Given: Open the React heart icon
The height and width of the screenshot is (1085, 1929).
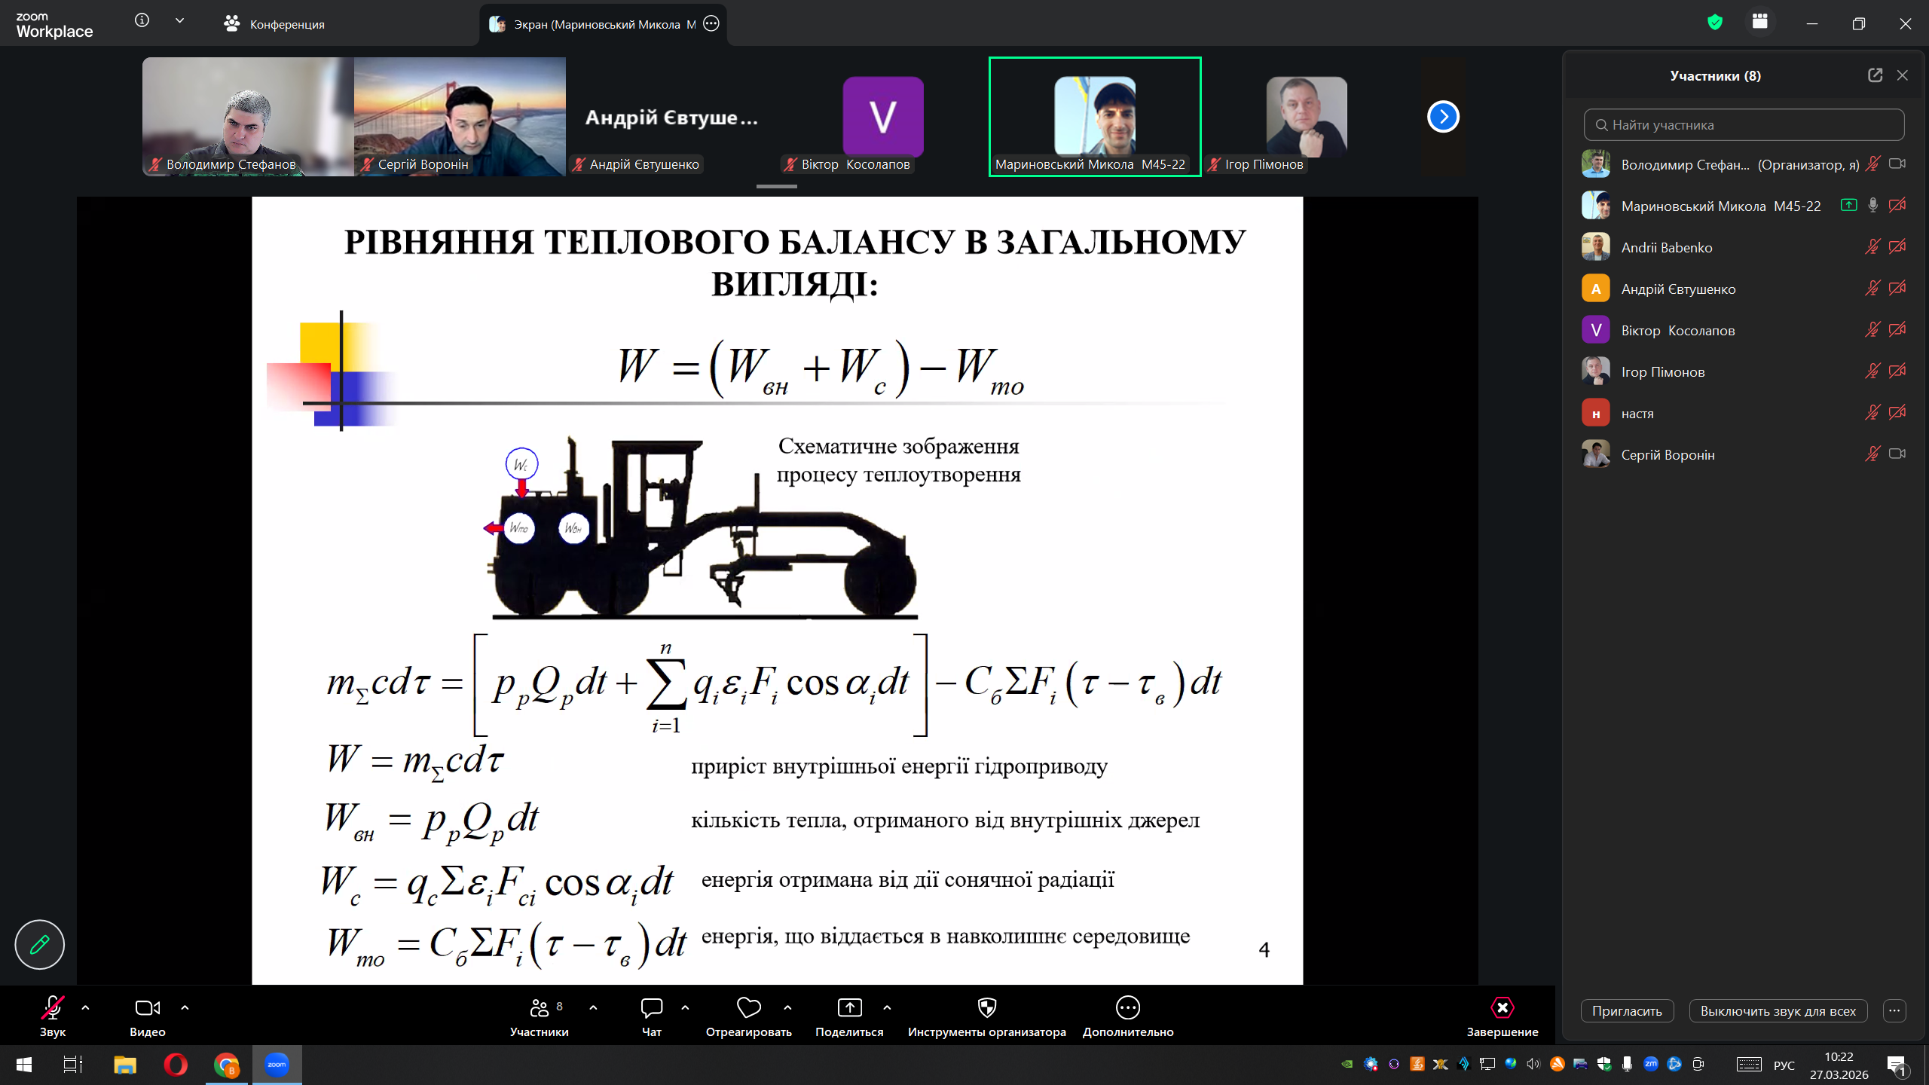Looking at the screenshot, I should click(748, 1008).
